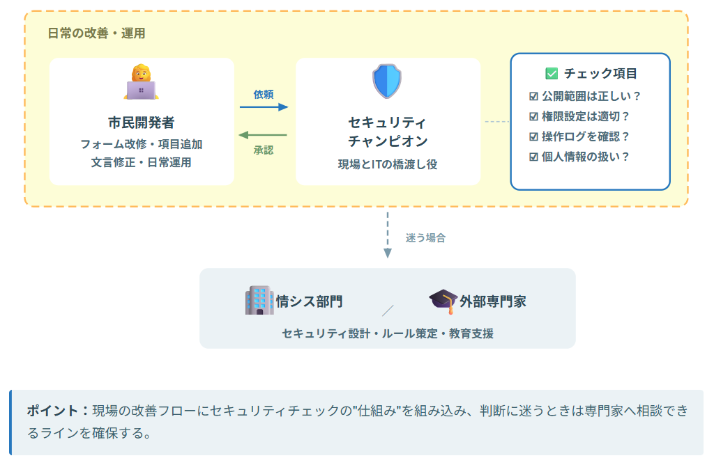This screenshot has height=465, width=714.
Task: Click the ポイント： callout text
Action: (x=59, y=411)
